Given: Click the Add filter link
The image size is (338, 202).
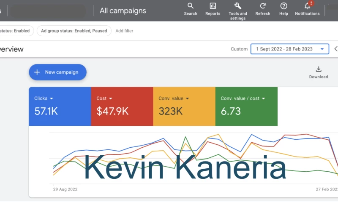Looking at the screenshot, I should (124, 31).
